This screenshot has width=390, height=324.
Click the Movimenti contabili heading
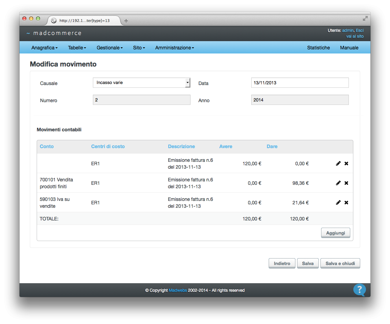[x=59, y=130]
